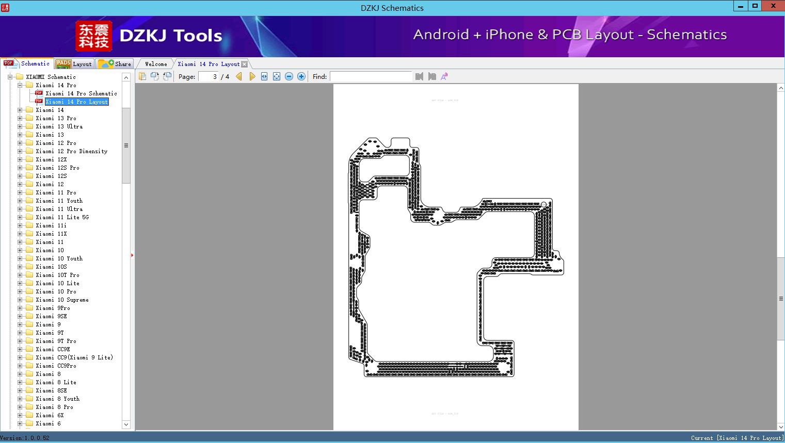Click the document scroll-up arrow

(x=781, y=88)
